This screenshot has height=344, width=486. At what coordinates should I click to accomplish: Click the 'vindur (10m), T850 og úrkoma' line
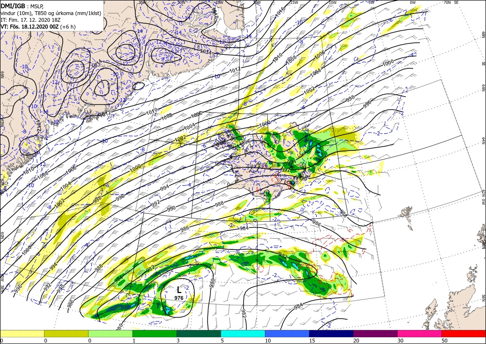coord(51,13)
